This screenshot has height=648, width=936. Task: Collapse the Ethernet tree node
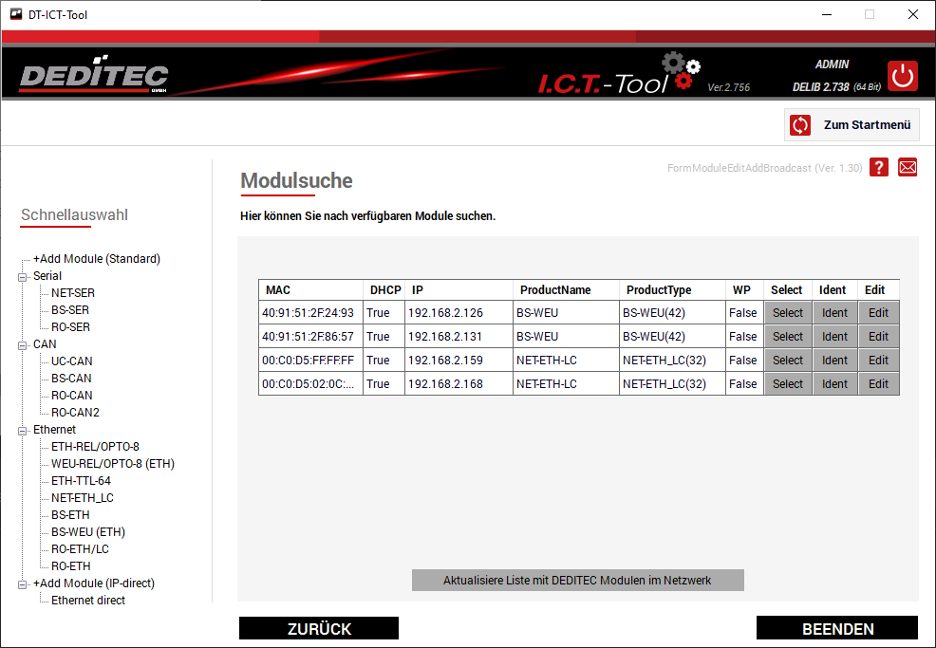click(23, 430)
